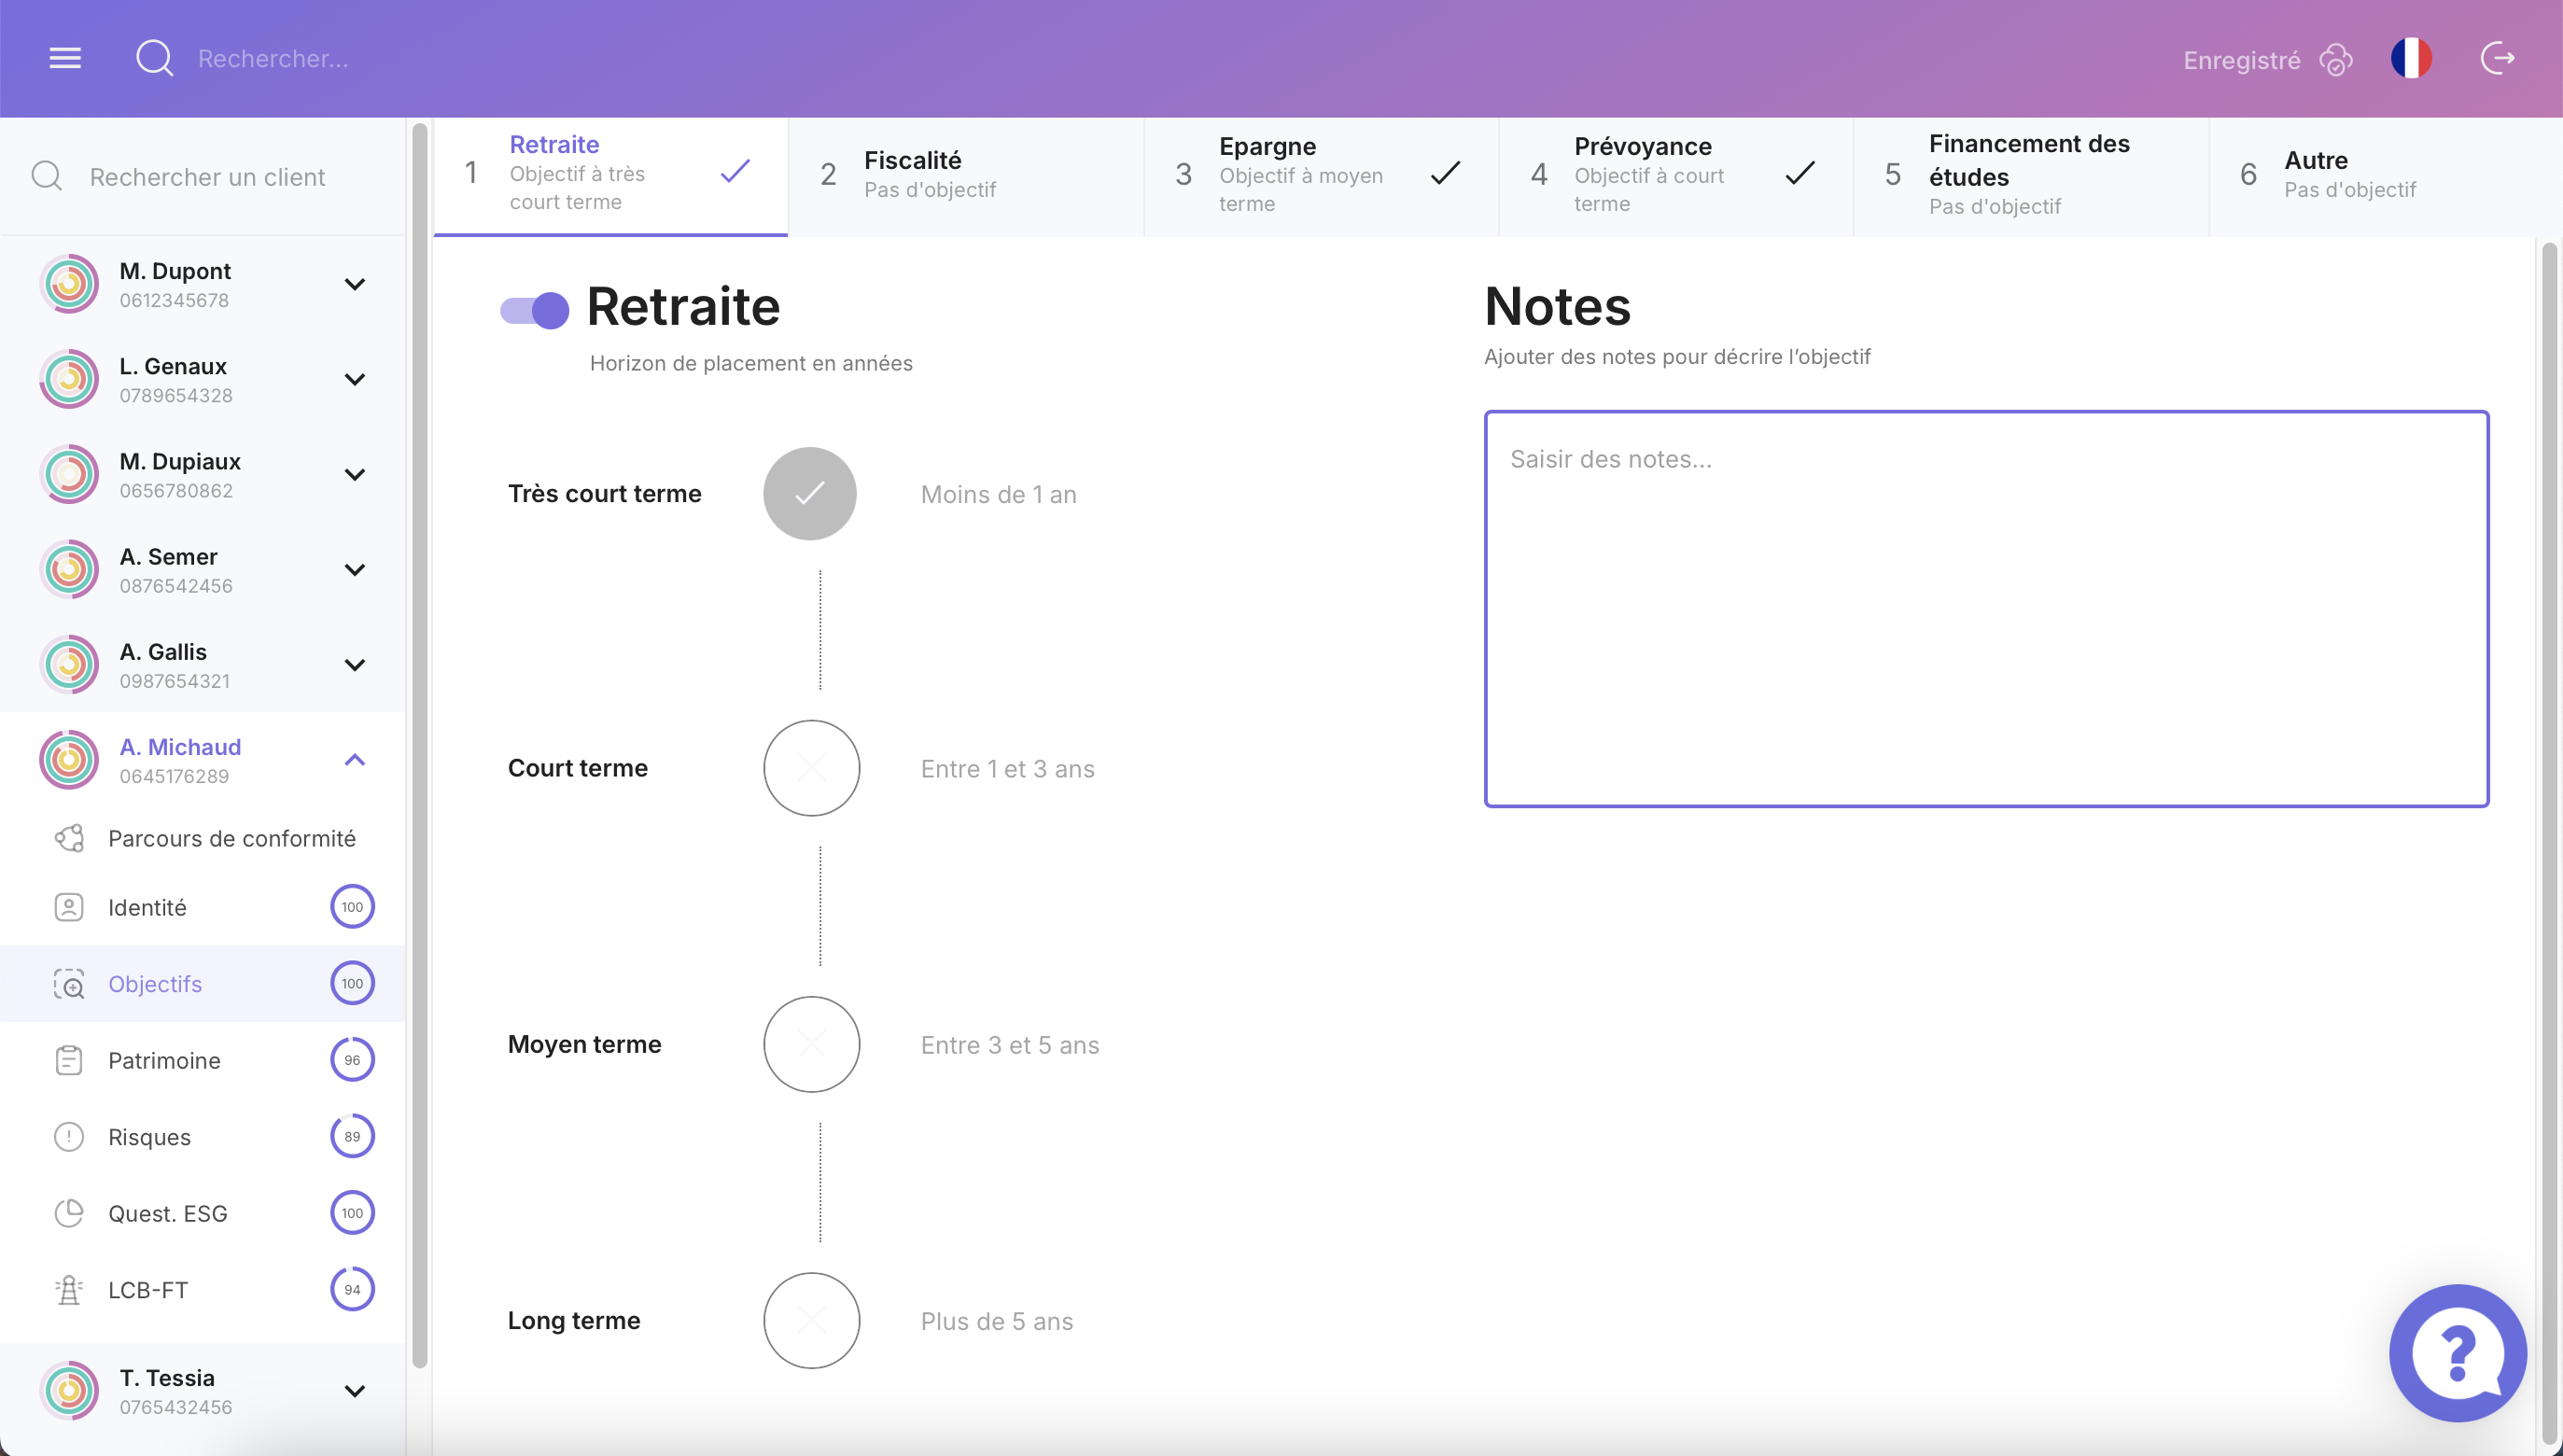Expand the M. Dupont client entry
The width and height of the screenshot is (2563, 1456).
click(354, 284)
